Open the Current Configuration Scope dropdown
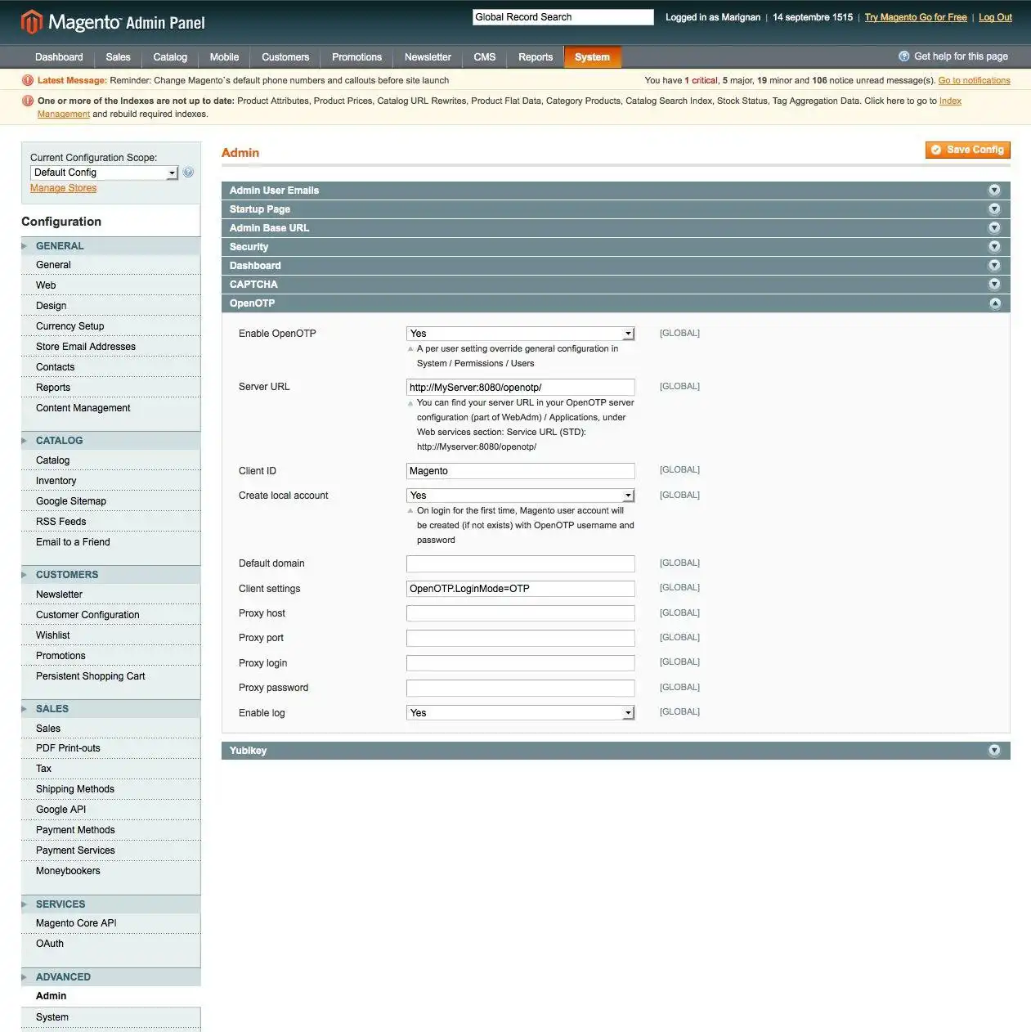1031x1032 pixels. (x=104, y=173)
